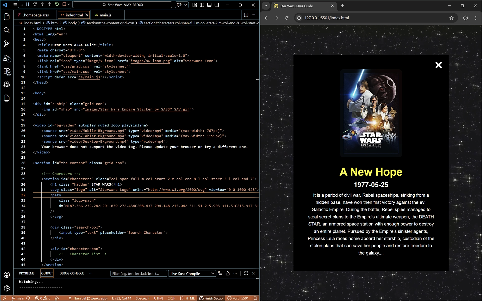Image resolution: width=482 pixels, height=301 pixels.
Task: Expand the debug stop options chevron
Action: click(69, 4)
